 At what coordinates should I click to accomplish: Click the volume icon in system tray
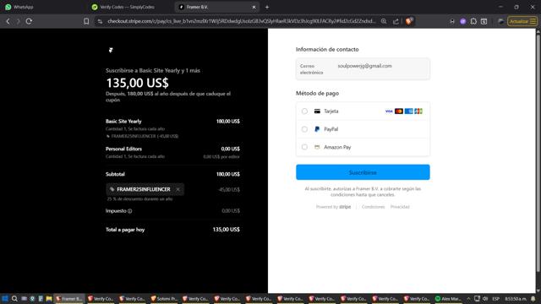click(x=485, y=298)
